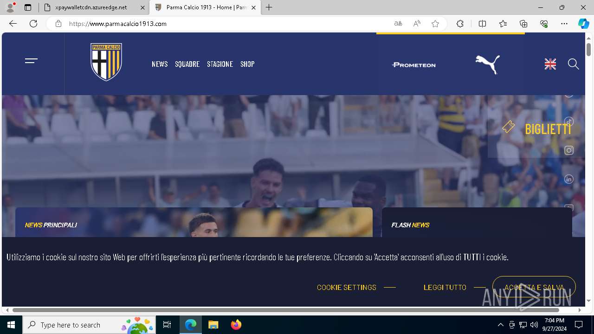The image size is (594, 334).
Task: Switch language with the UK flag
Action: 550,64
